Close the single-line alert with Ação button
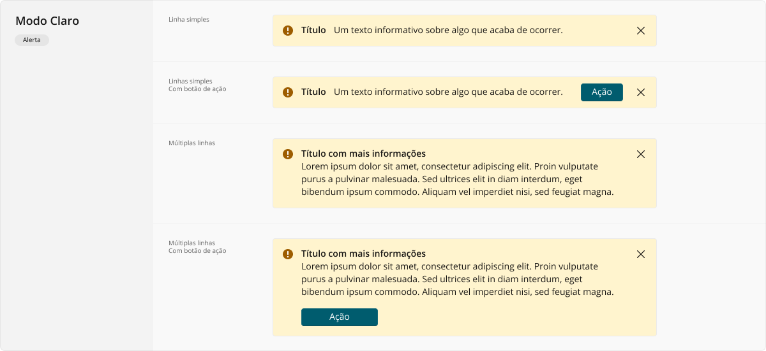Screen dimensions: 766x351 (641, 92)
